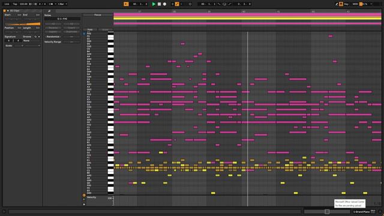Click the yellow clip strip in the overview

[247, 19]
